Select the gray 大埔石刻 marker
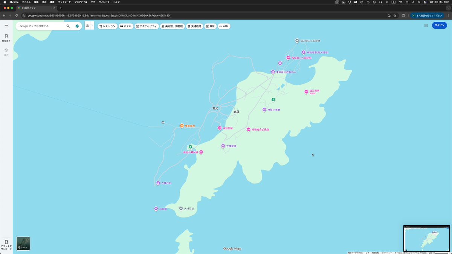Image resolution: width=452 pixels, height=254 pixels. (181, 208)
